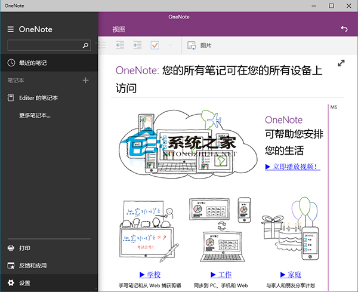This screenshot has height=292, width=358.
Task: Open 最近的笔记 recent notes
Action: (49, 63)
